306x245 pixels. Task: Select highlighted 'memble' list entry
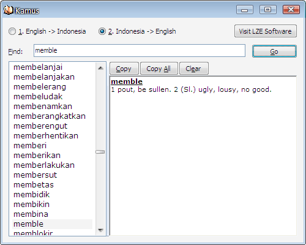click(52, 224)
